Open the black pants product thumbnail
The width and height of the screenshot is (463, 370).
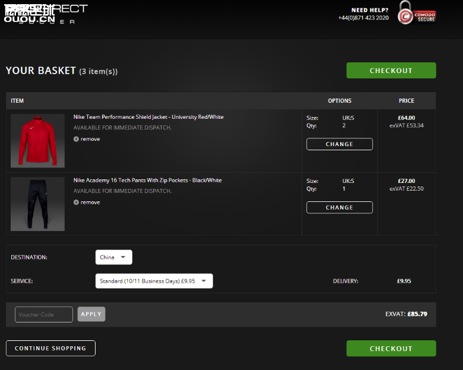click(37, 204)
